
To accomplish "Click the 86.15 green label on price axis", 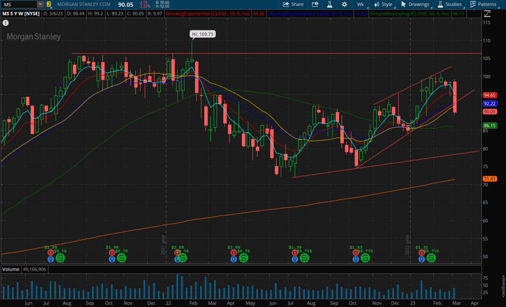I will click(x=489, y=125).
